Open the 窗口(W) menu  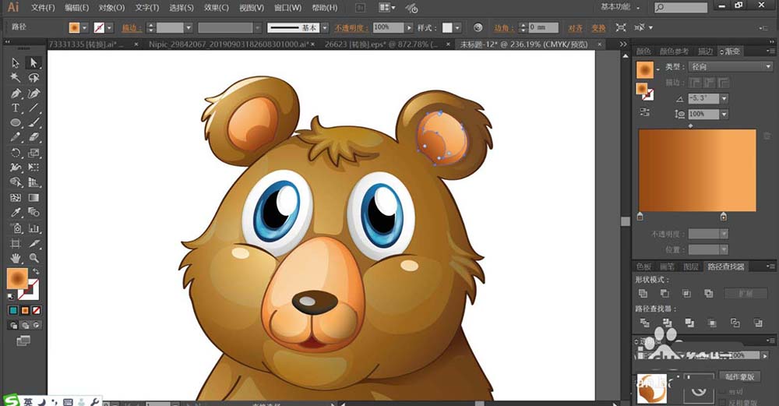tap(287, 8)
